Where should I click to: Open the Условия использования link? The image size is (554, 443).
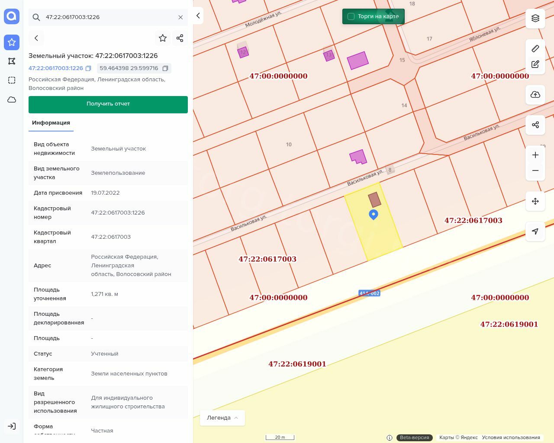point(511,437)
